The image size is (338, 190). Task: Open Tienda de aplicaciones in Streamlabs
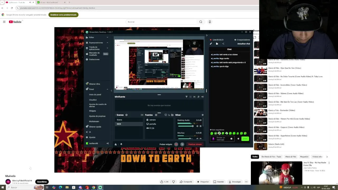click(94, 48)
